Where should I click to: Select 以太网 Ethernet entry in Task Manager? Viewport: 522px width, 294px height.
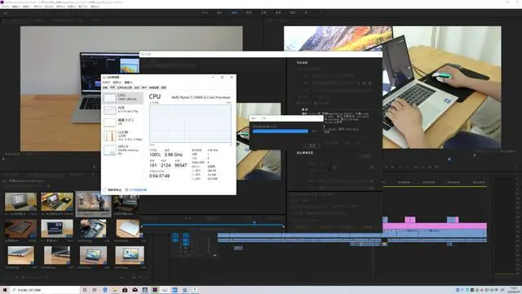[x=123, y=136]
